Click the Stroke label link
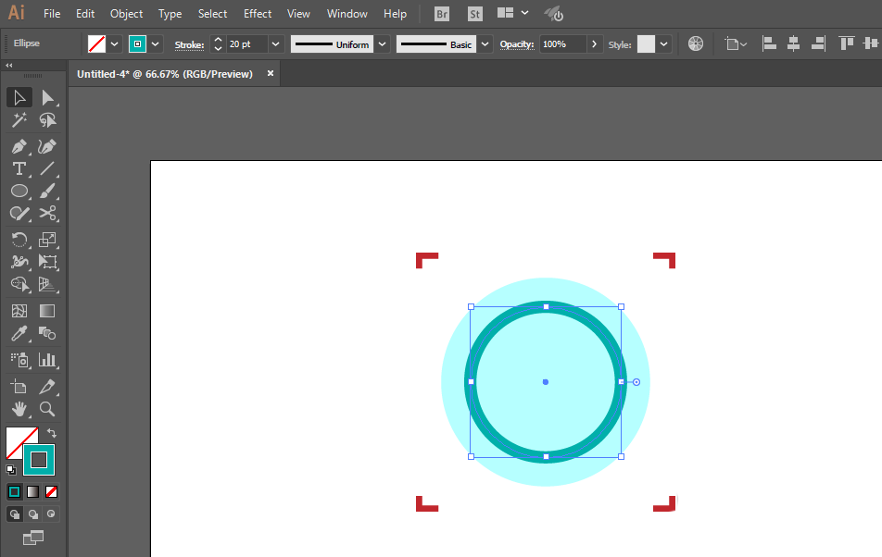Image resolution: width=882 pixels, height=557 pixels. (x=189, y=44)
